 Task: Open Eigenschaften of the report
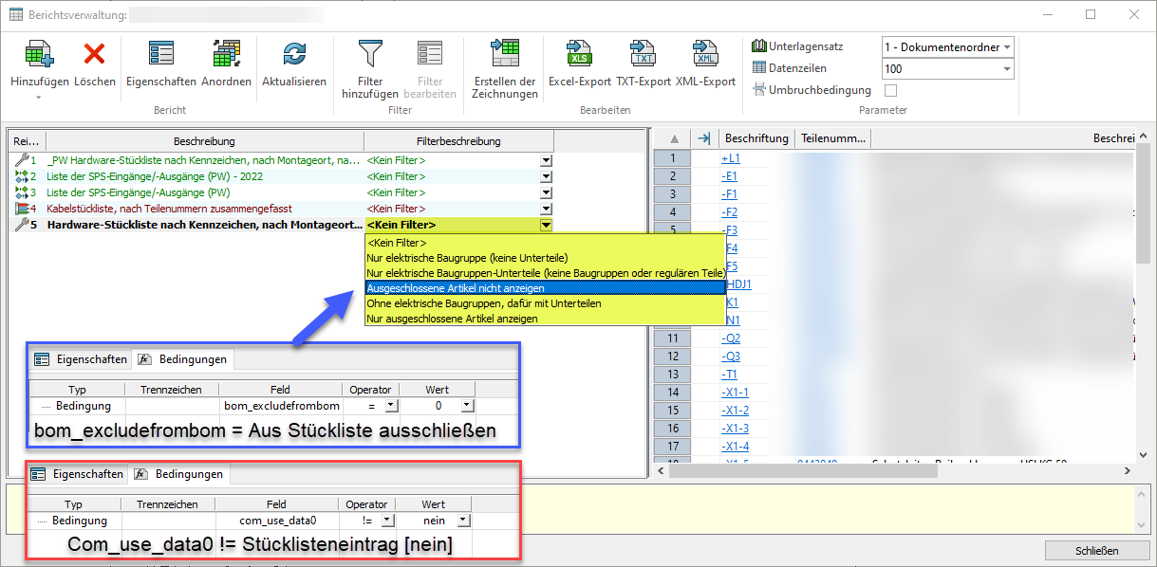click(160, 56)
